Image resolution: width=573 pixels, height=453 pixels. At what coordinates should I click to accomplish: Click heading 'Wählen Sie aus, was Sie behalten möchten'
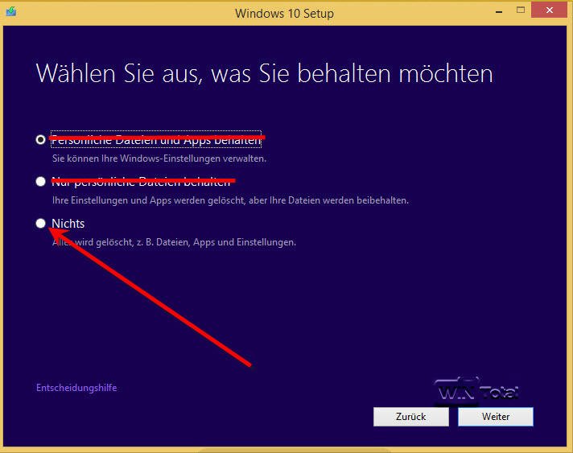tap(265, 73)
